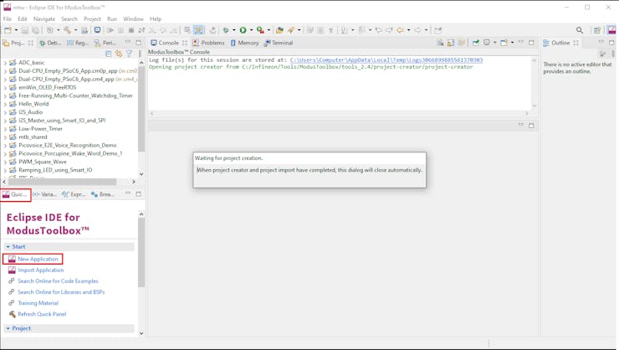Maximize the Outline view

(x=611, y=43)
